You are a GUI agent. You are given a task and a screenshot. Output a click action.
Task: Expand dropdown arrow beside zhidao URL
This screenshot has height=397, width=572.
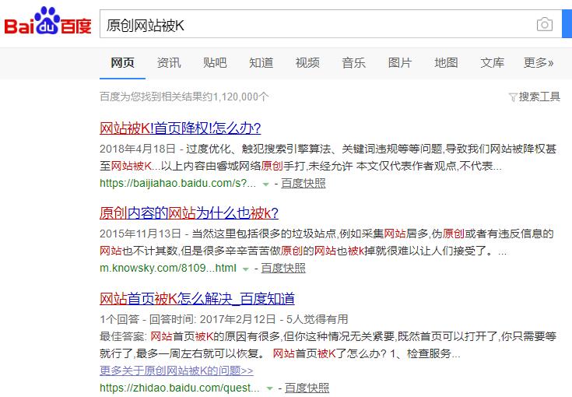pyautogui.click(x=269, y=388)
